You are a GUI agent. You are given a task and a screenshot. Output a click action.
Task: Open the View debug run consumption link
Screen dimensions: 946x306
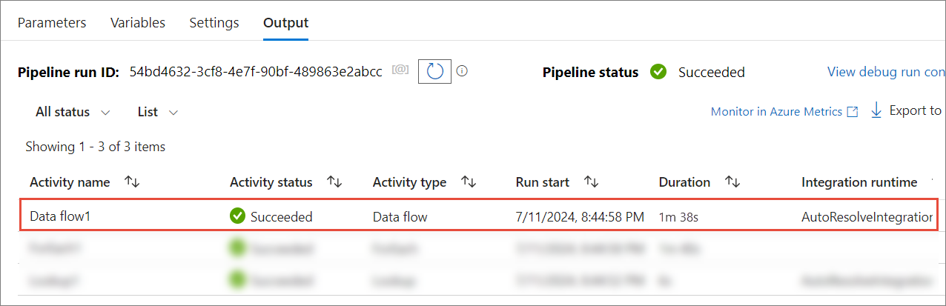pos(886,72)
